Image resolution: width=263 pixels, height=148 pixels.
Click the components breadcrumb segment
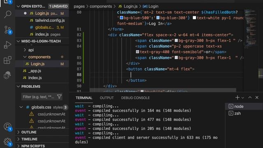101,7
